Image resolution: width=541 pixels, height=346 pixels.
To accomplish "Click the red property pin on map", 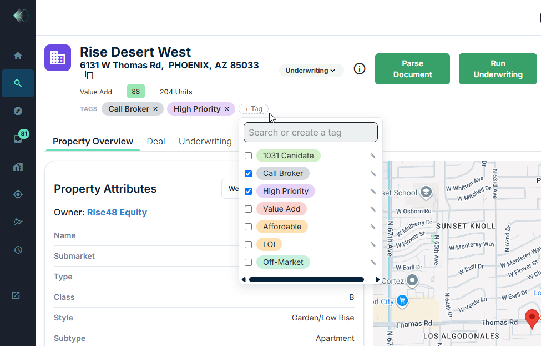I will click(532, 319).
